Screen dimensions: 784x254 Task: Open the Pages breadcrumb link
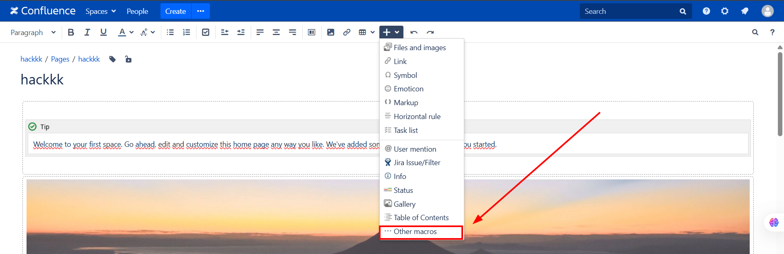pos(60,59)
